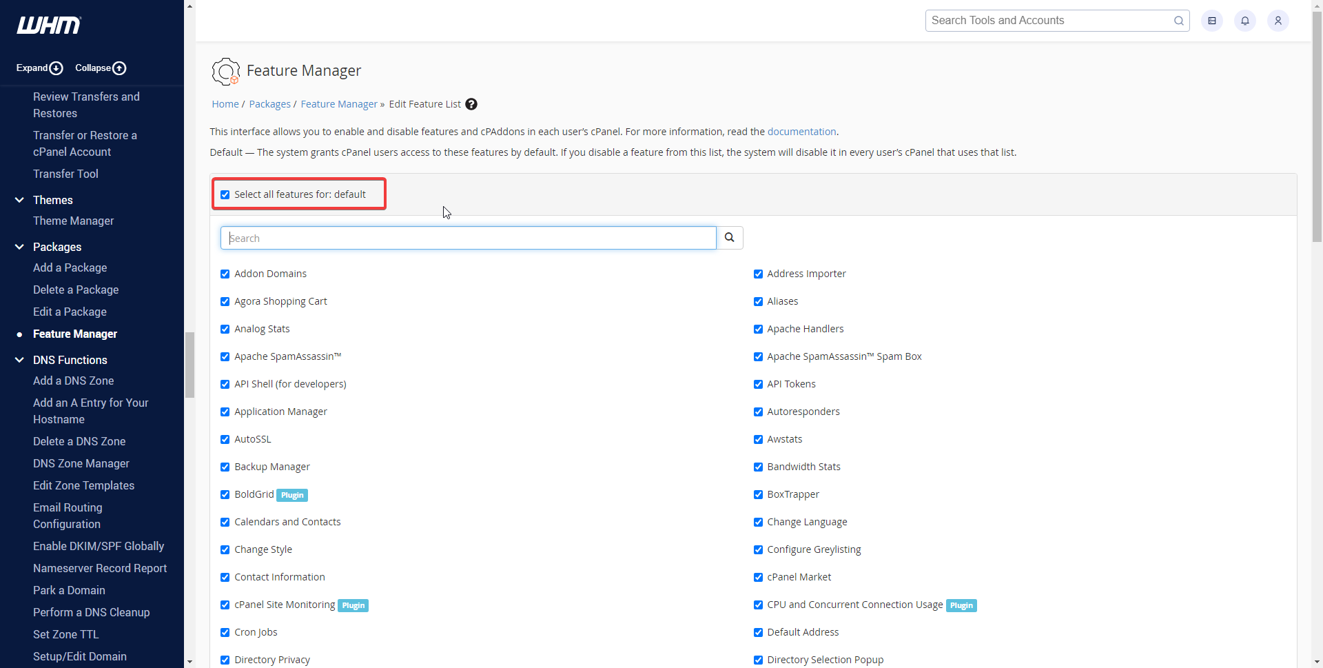Viewport: 1323px width, 668px height.
Task: Collapse the Packages section chevron
Action: 19,247
